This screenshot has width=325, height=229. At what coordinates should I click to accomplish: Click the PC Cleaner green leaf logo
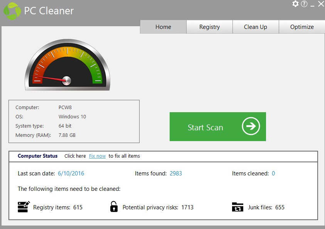[x=12, y=11]
